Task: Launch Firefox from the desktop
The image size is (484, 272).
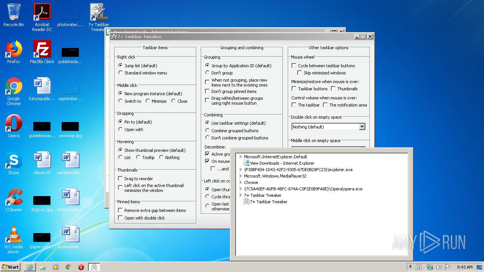Action: pyautogui.click(x=14, y=52)
